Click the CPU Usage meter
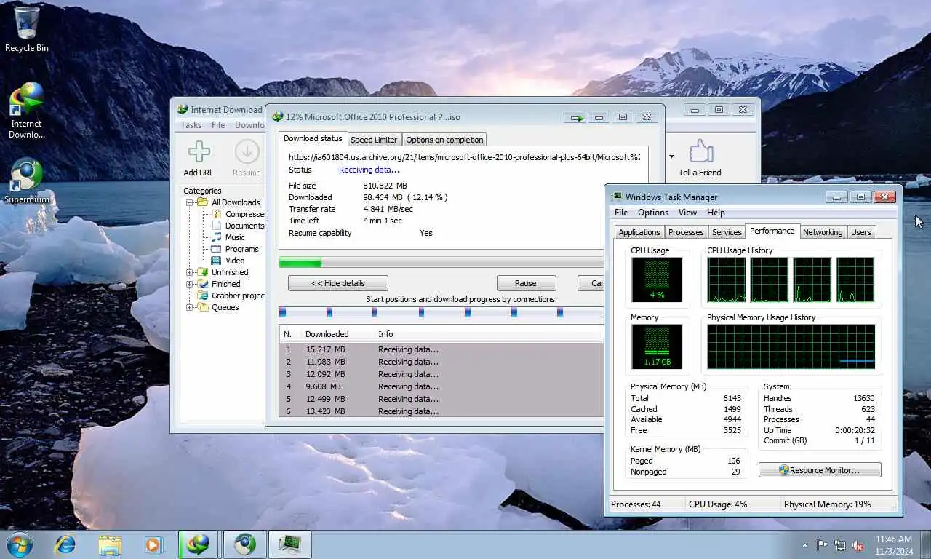 (657, 279)
